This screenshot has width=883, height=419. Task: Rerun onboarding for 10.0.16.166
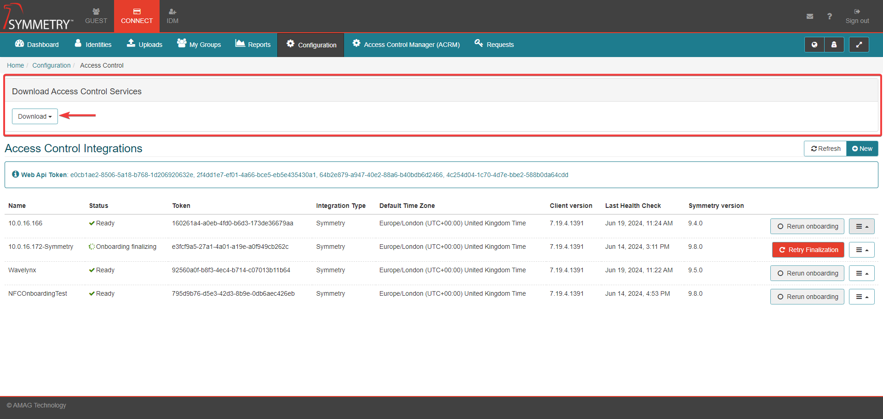(x=808, y=226)
